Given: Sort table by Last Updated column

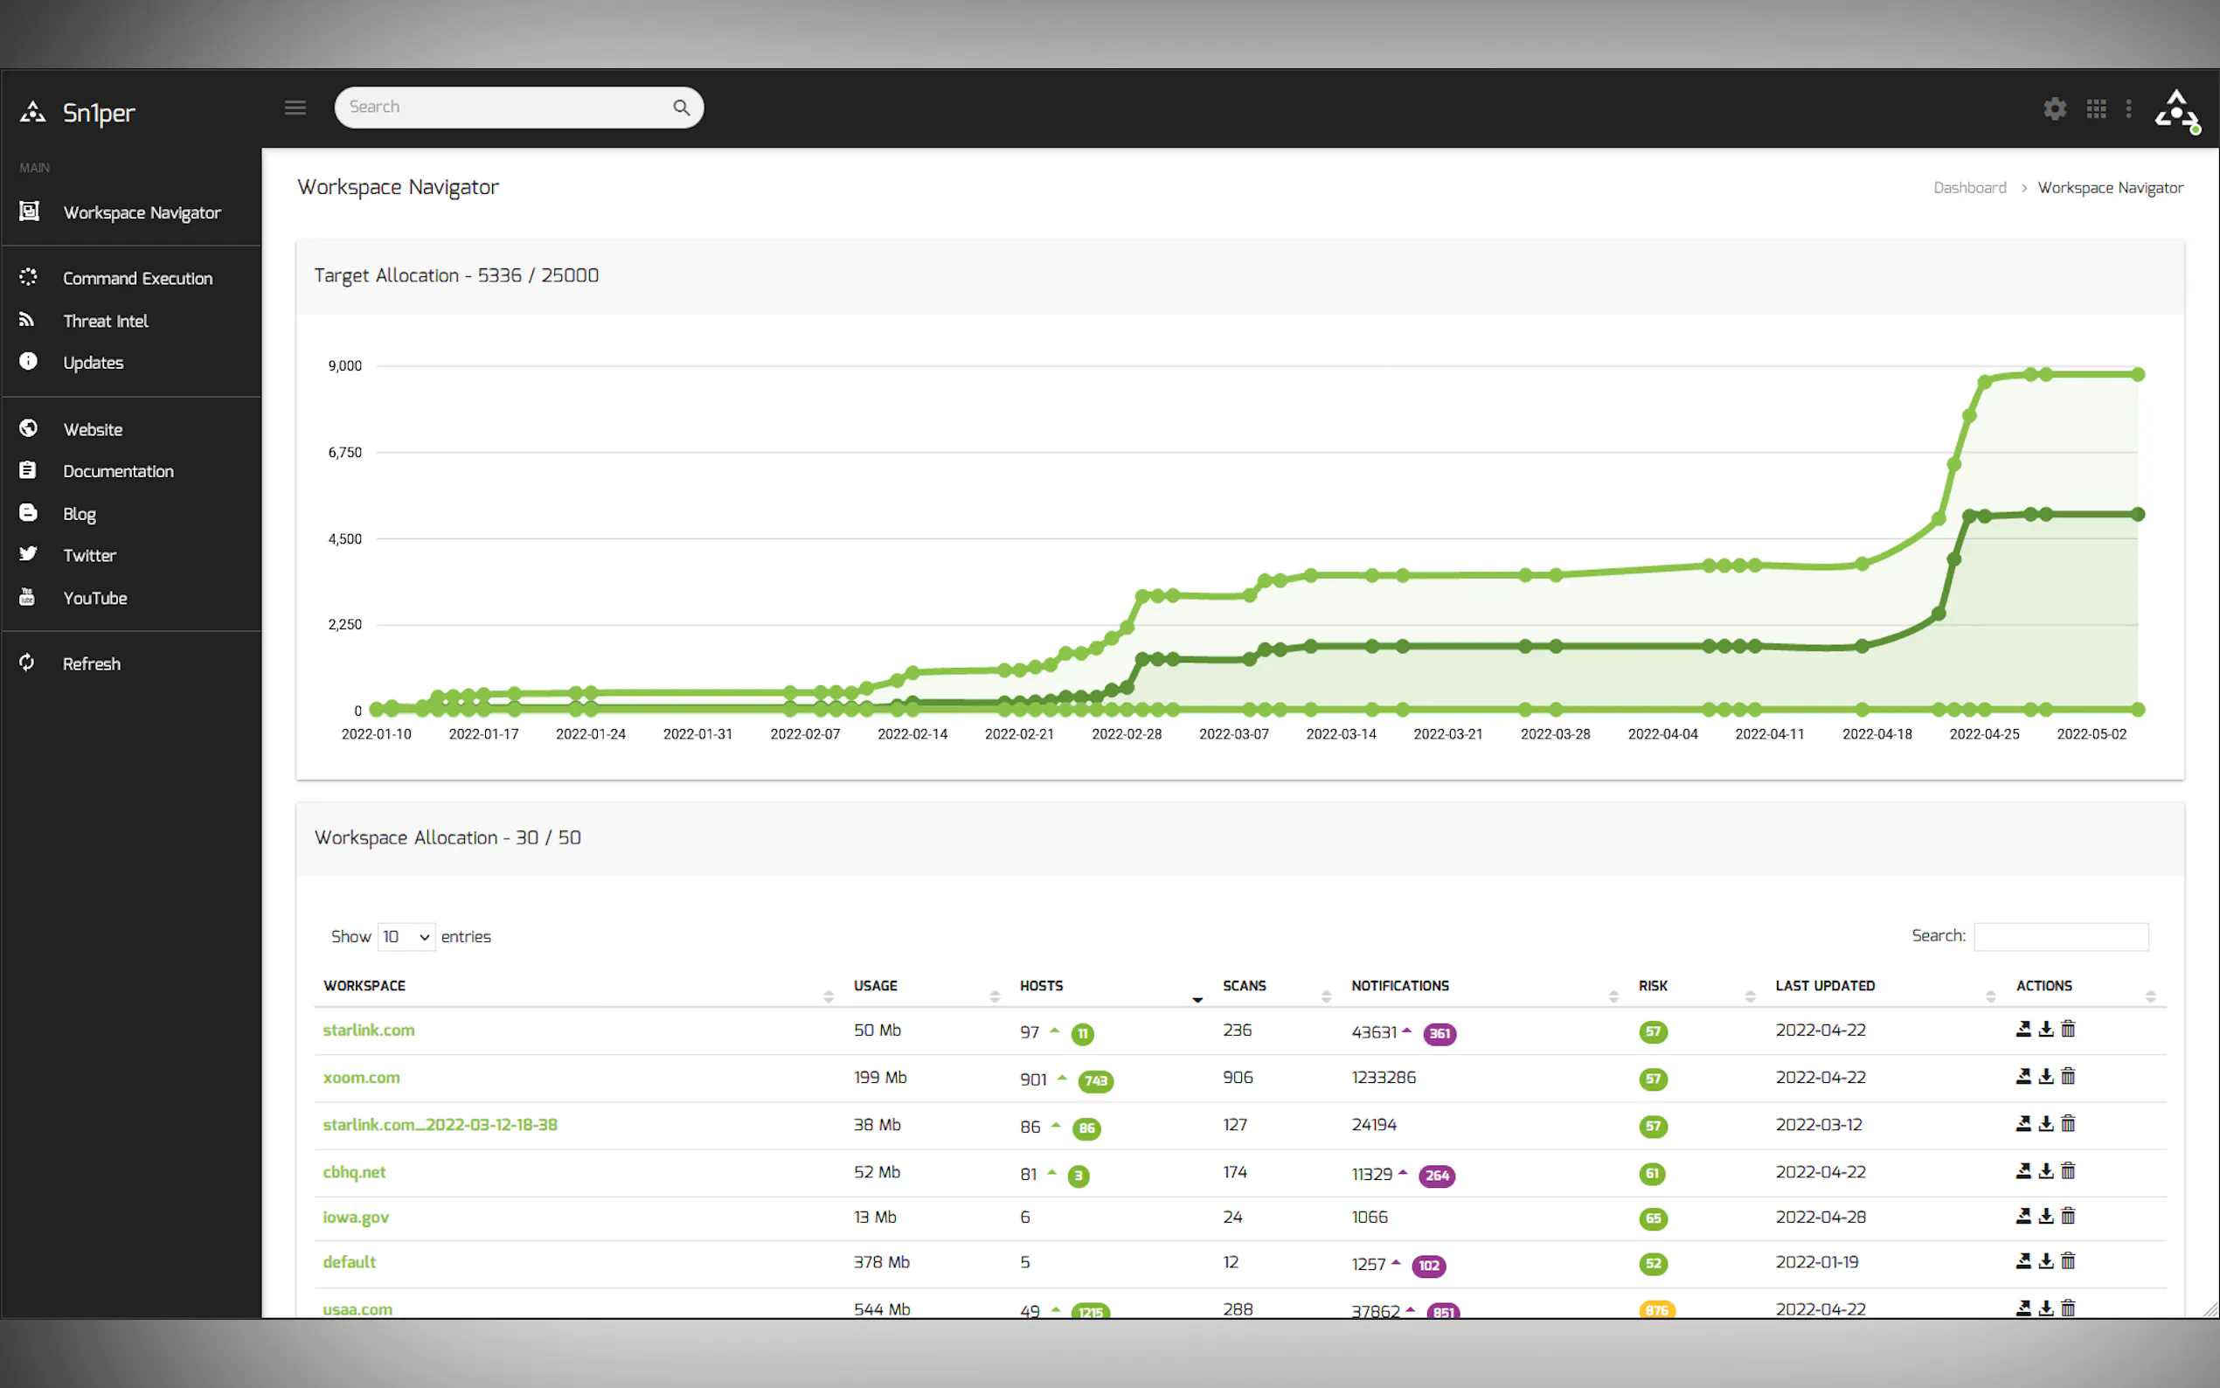Looking at the screenshot, I should point(1824,986).
